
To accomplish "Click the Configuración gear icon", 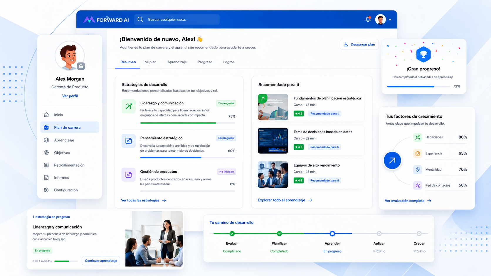I will tap(46, 190).
